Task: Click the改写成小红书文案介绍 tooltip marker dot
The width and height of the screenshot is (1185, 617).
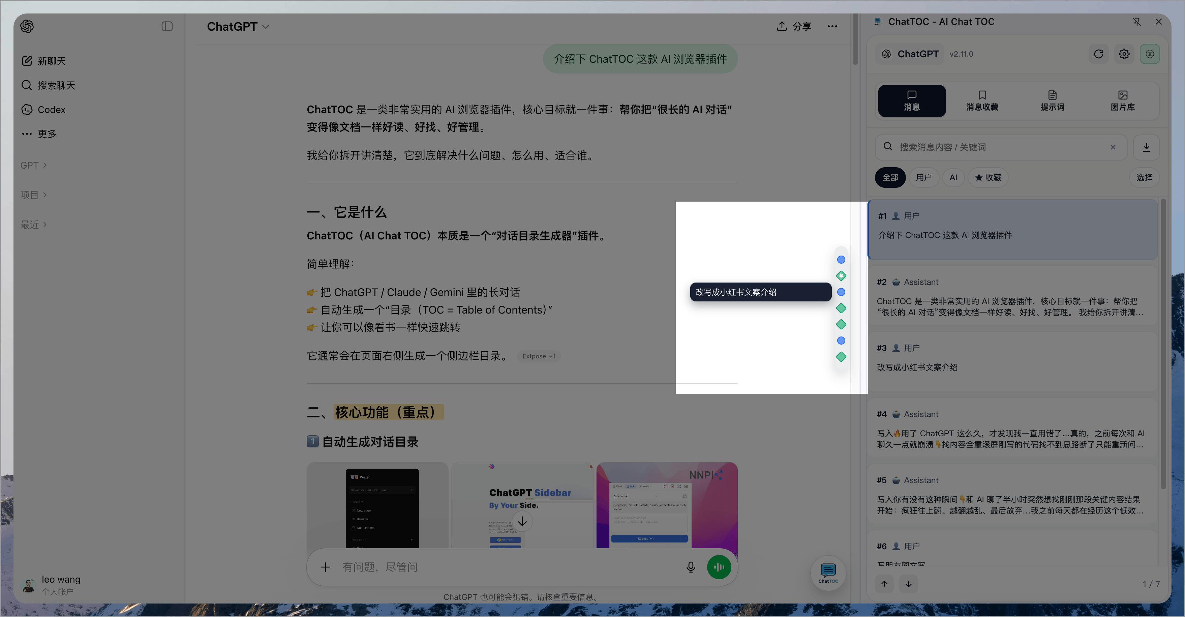Action: (841, 292)
